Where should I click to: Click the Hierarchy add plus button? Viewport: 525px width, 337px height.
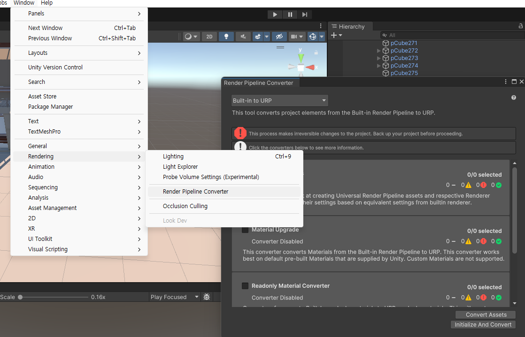[334, 35]
